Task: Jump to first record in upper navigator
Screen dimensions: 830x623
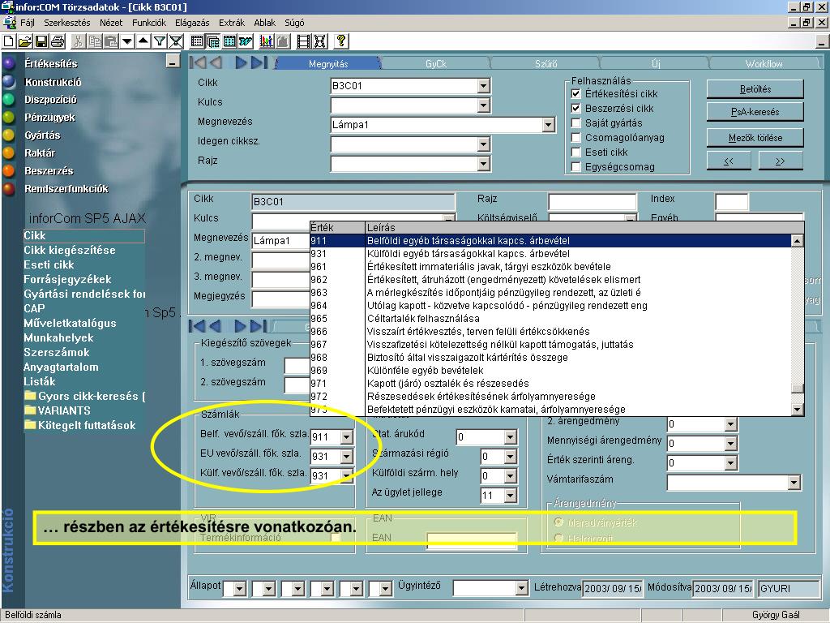Action: 198,62
